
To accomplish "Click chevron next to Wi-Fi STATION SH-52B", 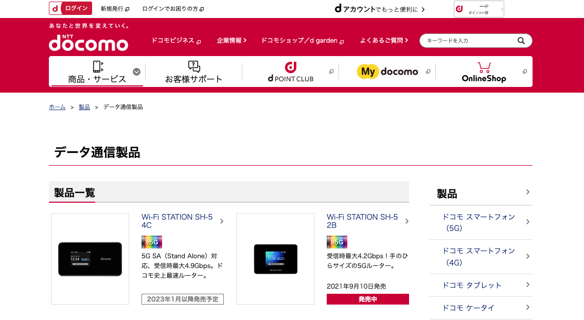I will click(x=407, y=221).
